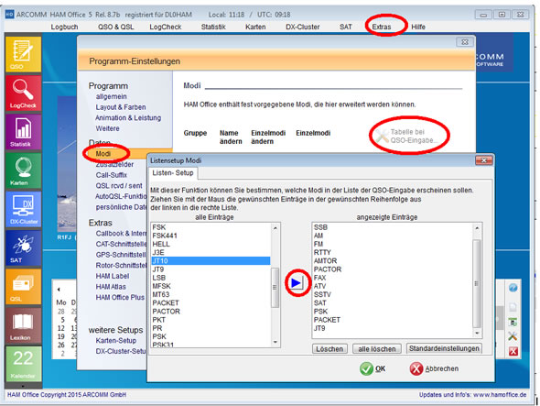Image resolution: width=540 pixels, height=406 pixels.
Task: Select HELL in alle Einträge list
Action: [211, 244]
